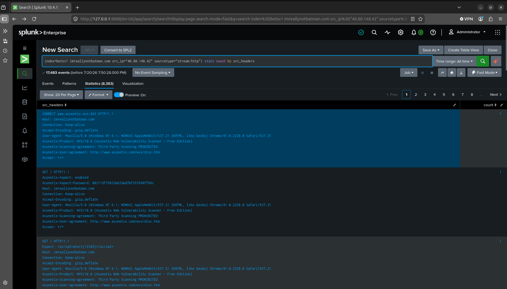Open a new browser tab
This screenshot has height=289, width=507.
point(77,7)
